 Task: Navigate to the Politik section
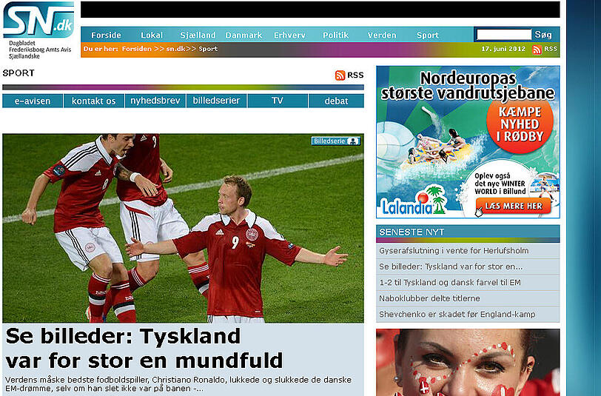coord(336,36)
